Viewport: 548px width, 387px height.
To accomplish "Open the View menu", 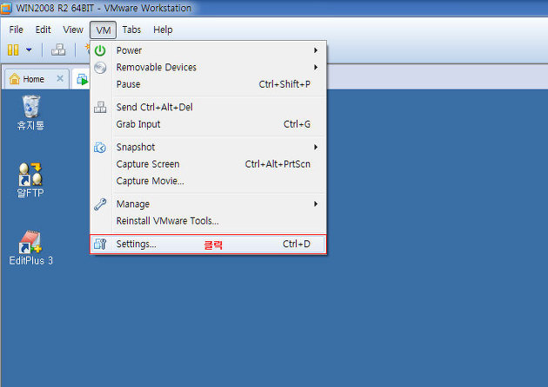I will click(x=73, y=30).
